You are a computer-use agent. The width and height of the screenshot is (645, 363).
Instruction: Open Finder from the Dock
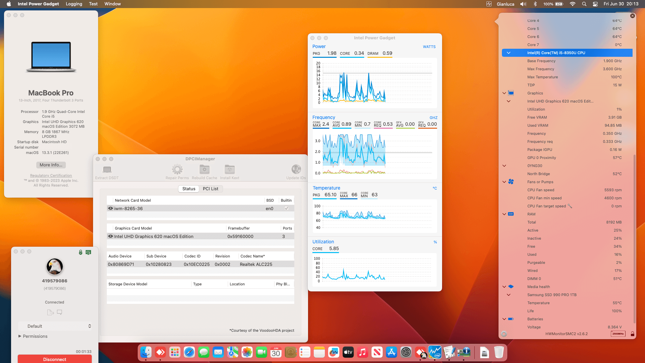(x=146, y=352)
